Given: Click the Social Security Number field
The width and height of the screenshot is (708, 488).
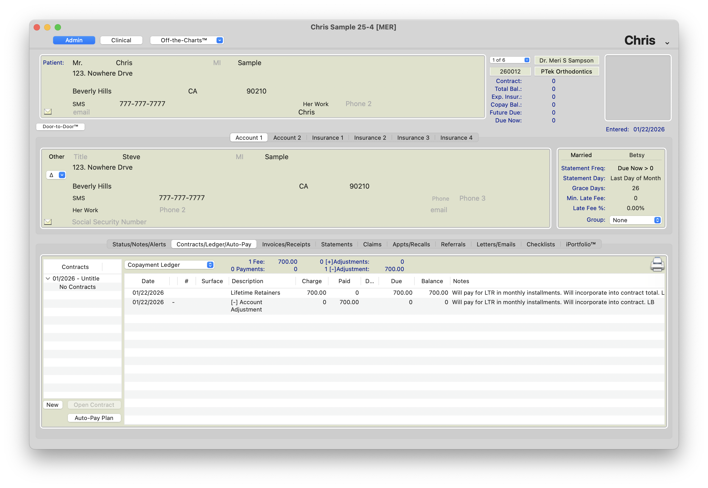Looking at the screenshot, I should (109, 222).
